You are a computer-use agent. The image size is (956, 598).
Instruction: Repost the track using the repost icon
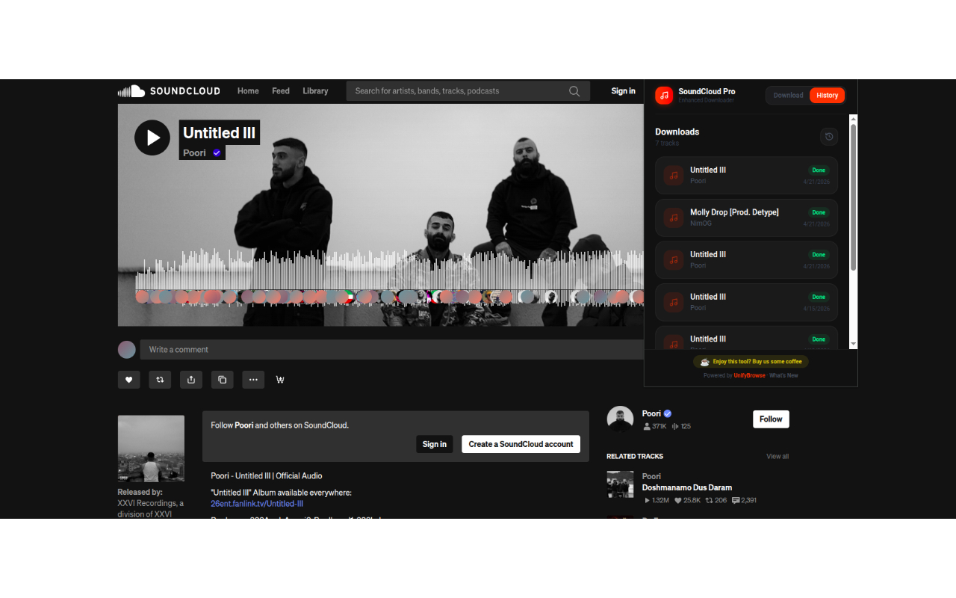click(x=160, y=380)
